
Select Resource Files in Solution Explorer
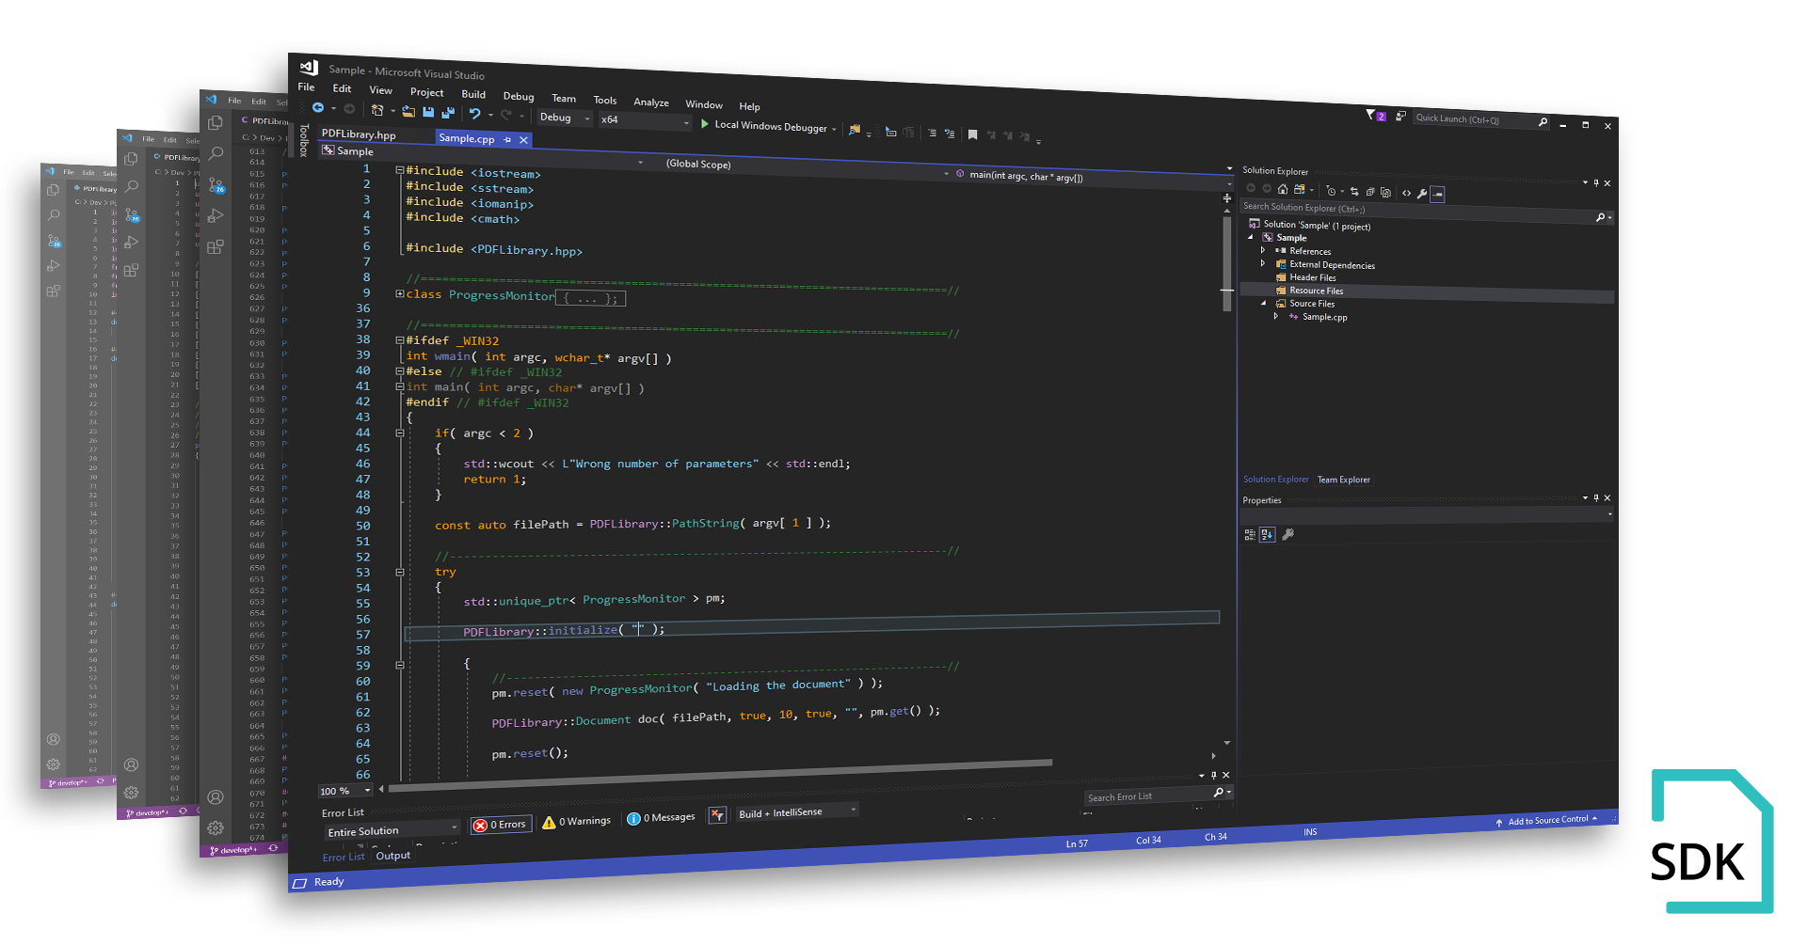coord(1316,291)
